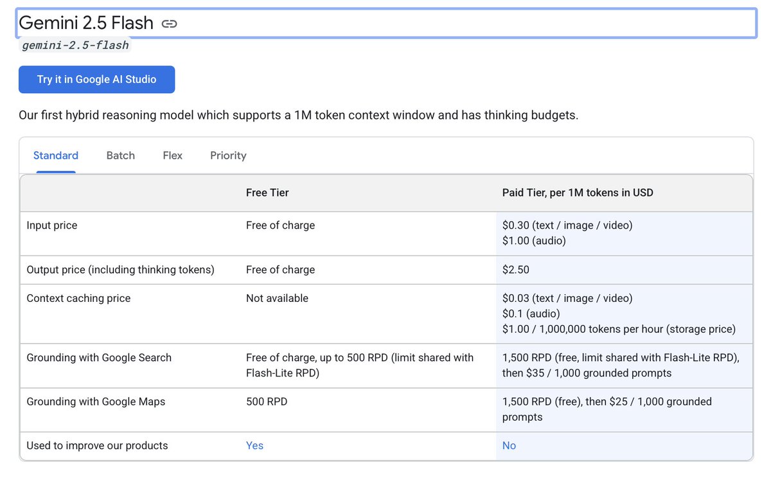Click Free of charge in Output price row
This screenshot has width=771, height=485.
pyautogui.click(x=280, y=270)
